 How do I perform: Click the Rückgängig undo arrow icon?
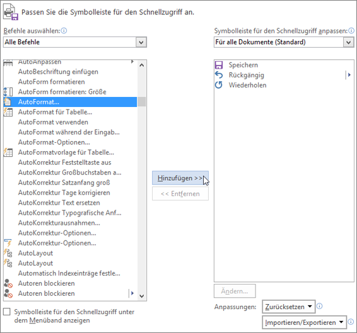219,75
